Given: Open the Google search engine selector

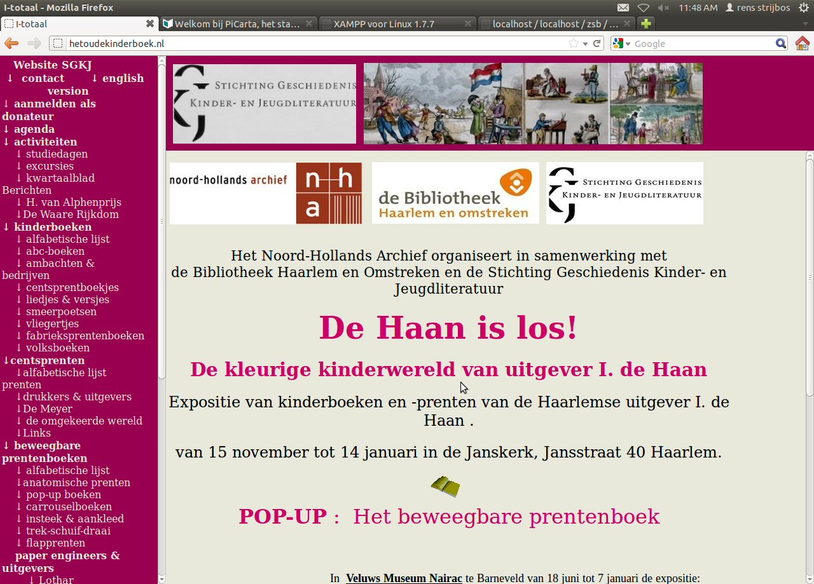Looking at the screenshot, I should tap(621, 43).
